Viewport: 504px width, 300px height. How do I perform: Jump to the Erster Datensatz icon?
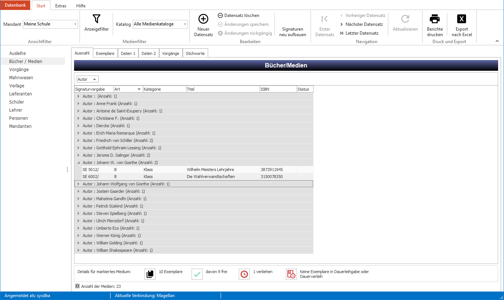325,19
